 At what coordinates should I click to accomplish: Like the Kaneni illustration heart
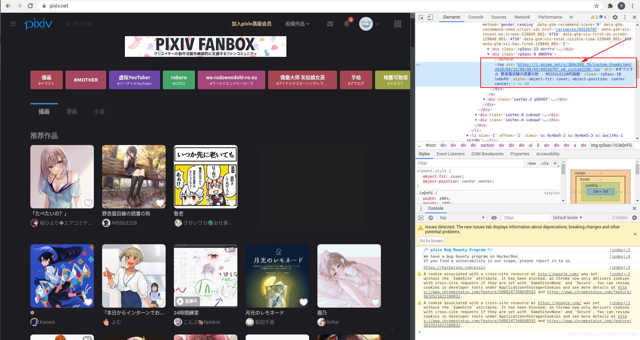(88, 302)
